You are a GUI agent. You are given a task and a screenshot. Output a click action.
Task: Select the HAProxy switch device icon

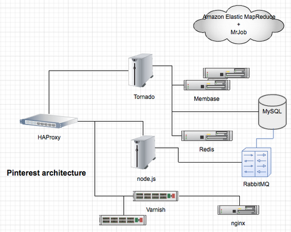49,121
